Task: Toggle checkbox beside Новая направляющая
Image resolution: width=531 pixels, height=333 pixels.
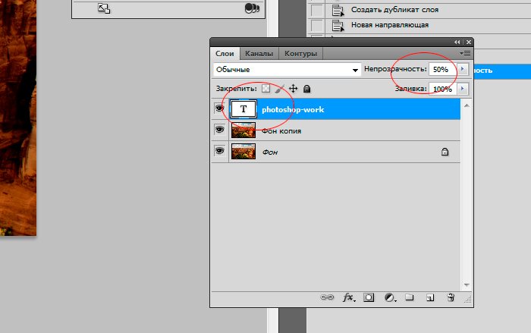Action: click(x=317, y=25)
